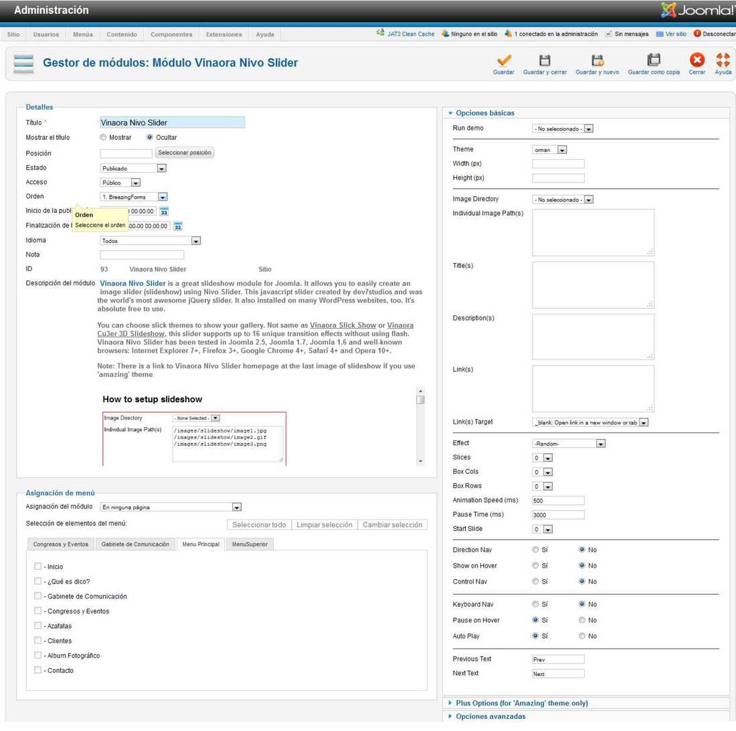Set Pause on Hover to No

tap(581, 621)
